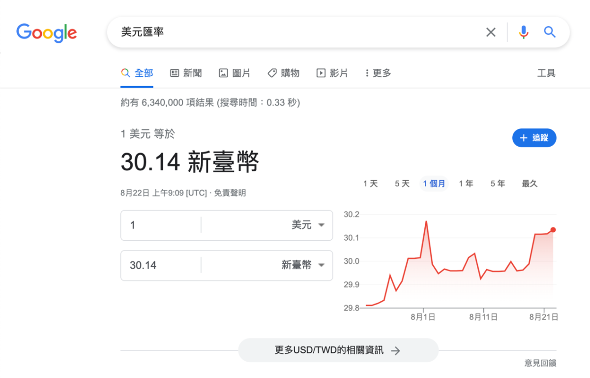Submit search with the magnifier icon
590x378 pixels.
click(550, 32)
